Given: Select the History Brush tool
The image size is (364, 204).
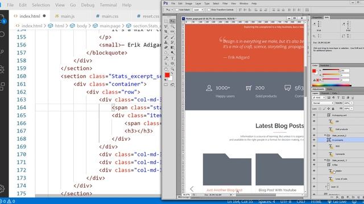Looking at the screenshot, I should [x=172, y=42].
